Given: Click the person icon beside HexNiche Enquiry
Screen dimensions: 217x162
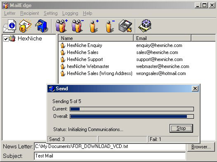Looking at the screenshot, I should tap(63, 45).
